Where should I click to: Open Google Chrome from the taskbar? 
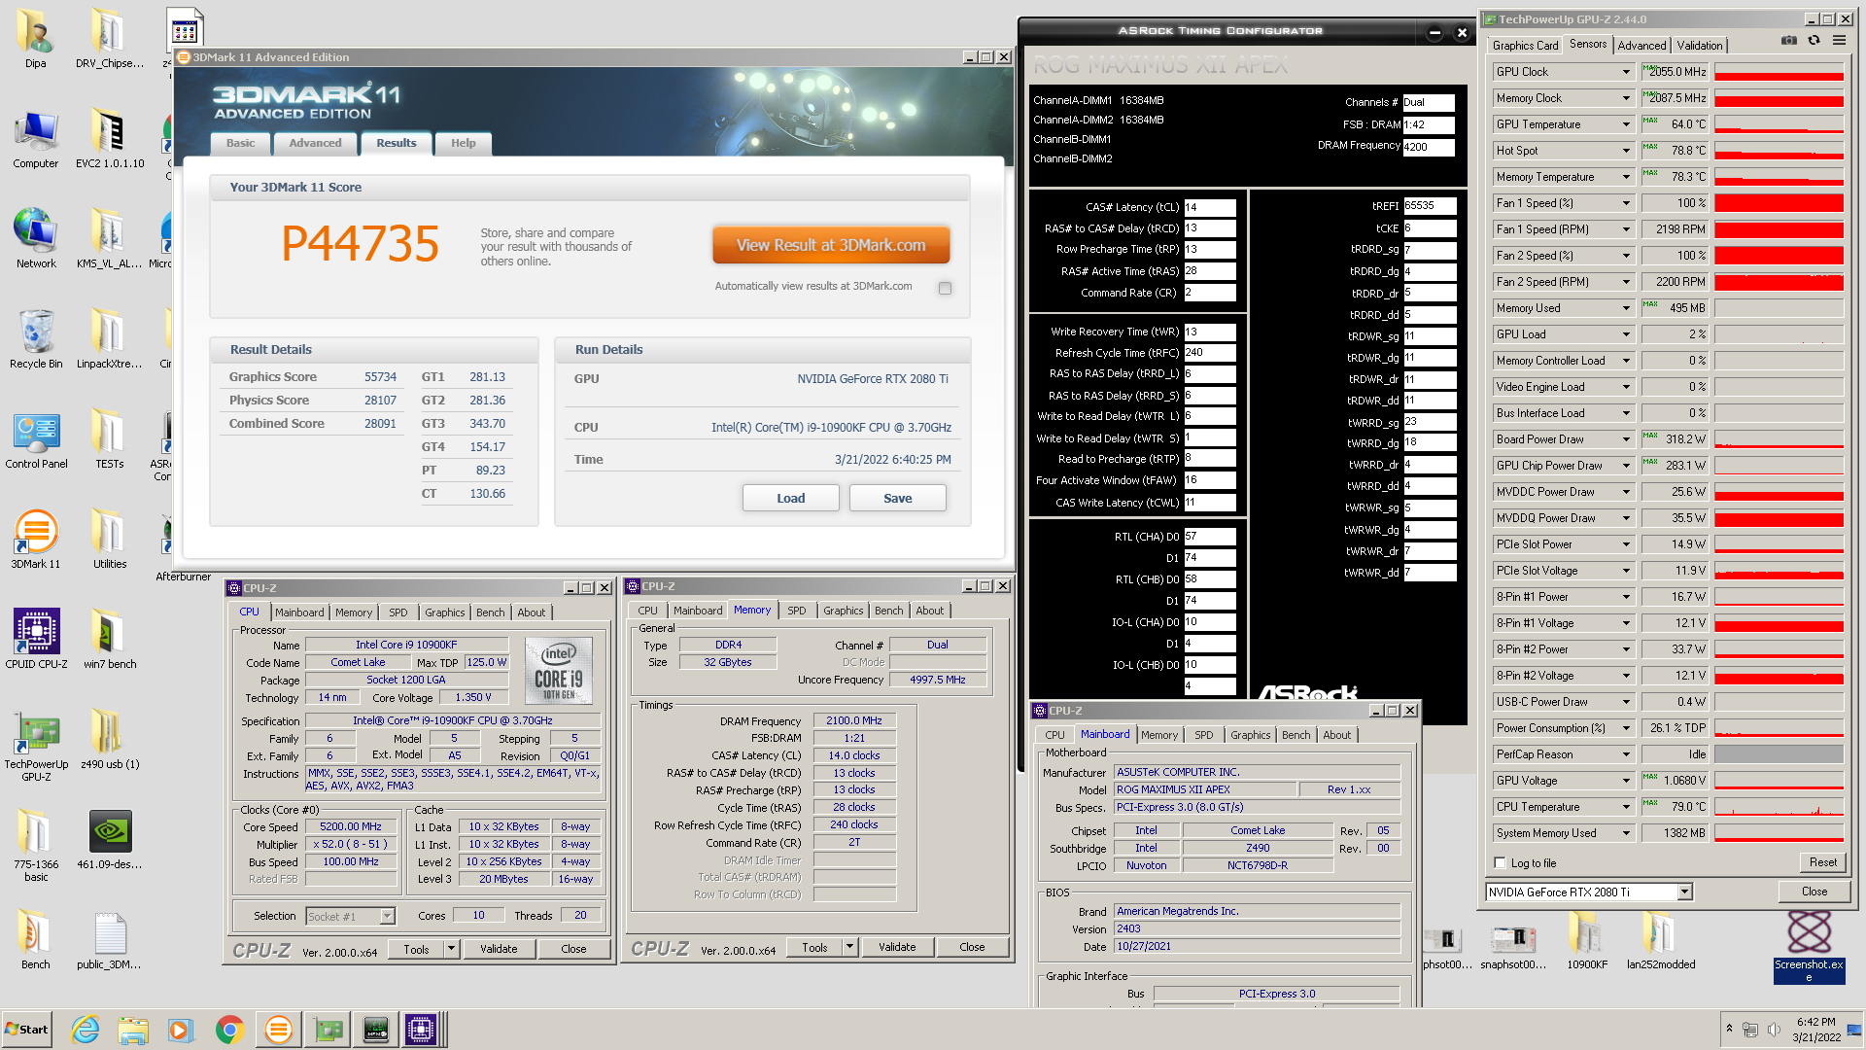point(229,1030)
